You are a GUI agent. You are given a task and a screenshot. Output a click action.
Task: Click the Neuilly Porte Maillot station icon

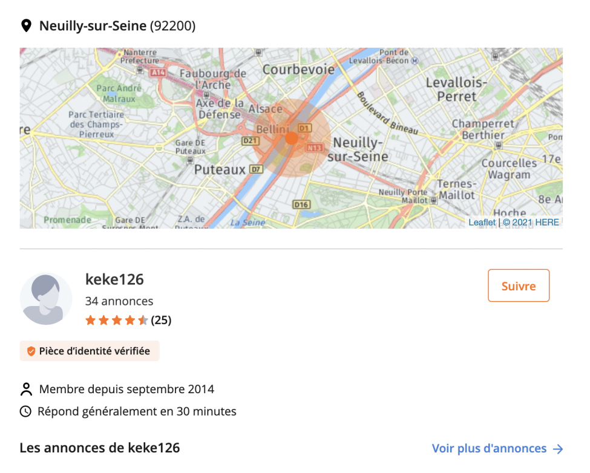433,200
